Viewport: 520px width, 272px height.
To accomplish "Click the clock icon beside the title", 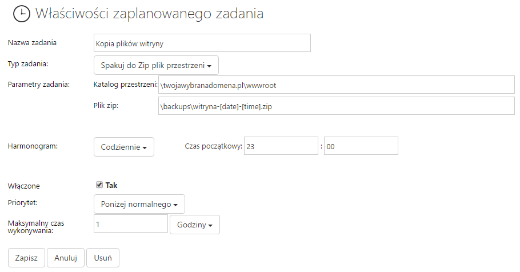I will click(22, 14).
